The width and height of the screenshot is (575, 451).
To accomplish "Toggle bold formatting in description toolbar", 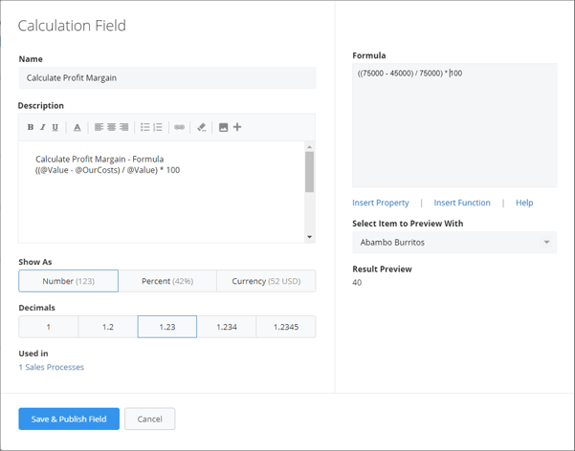I will pos(31,127).
